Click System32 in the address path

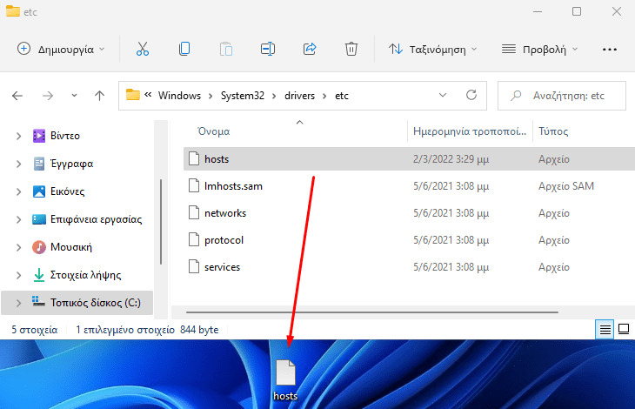point(242,96)
